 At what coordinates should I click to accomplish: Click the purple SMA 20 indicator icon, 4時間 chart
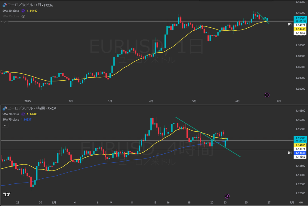[23, 114]
